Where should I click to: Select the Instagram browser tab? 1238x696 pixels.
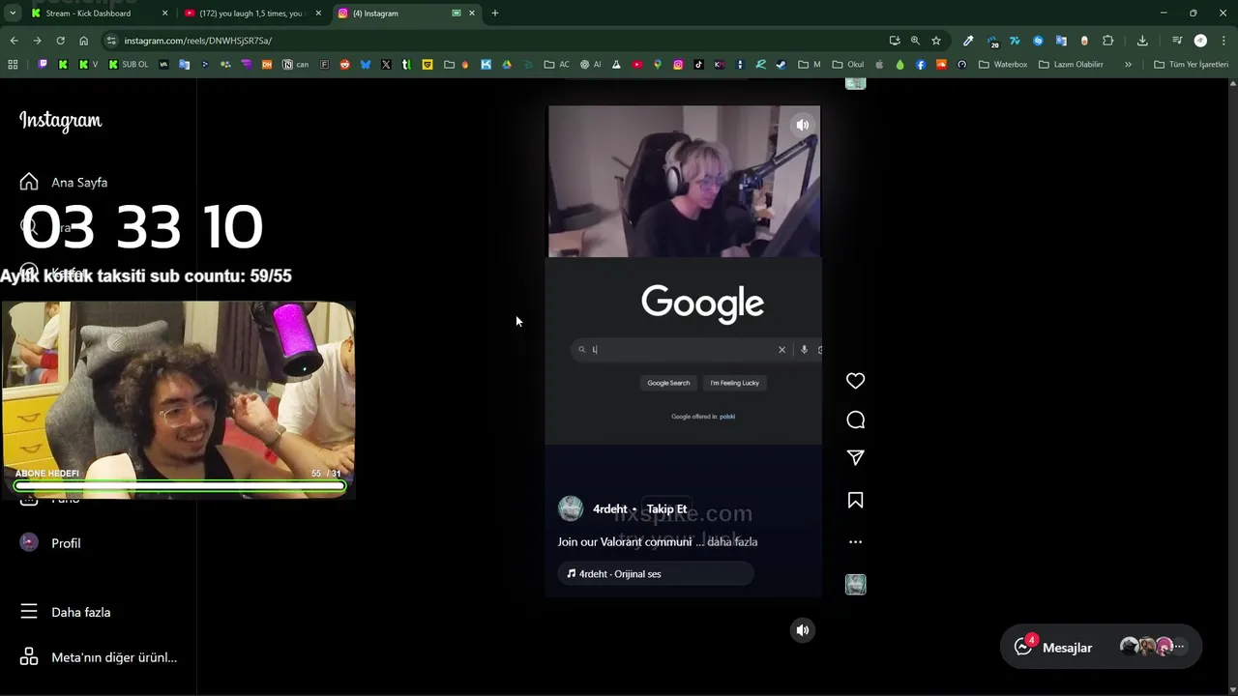(406, 14)
